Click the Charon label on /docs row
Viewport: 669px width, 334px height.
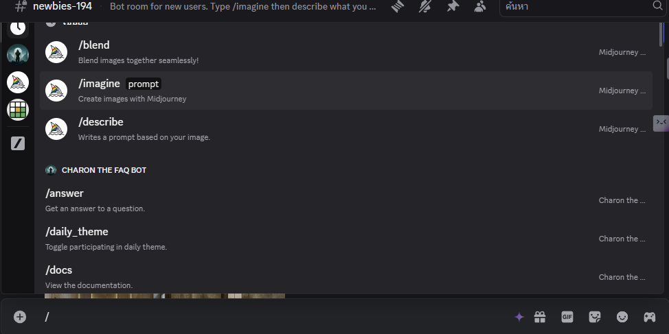(x=622, y=277)
